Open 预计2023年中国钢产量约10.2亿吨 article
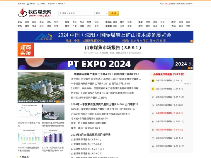The image size is (211, 158). [89, 98]
